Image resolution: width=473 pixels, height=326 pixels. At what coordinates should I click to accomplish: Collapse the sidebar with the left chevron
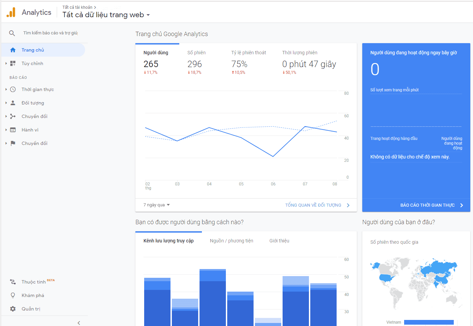[x=79, y=323]
